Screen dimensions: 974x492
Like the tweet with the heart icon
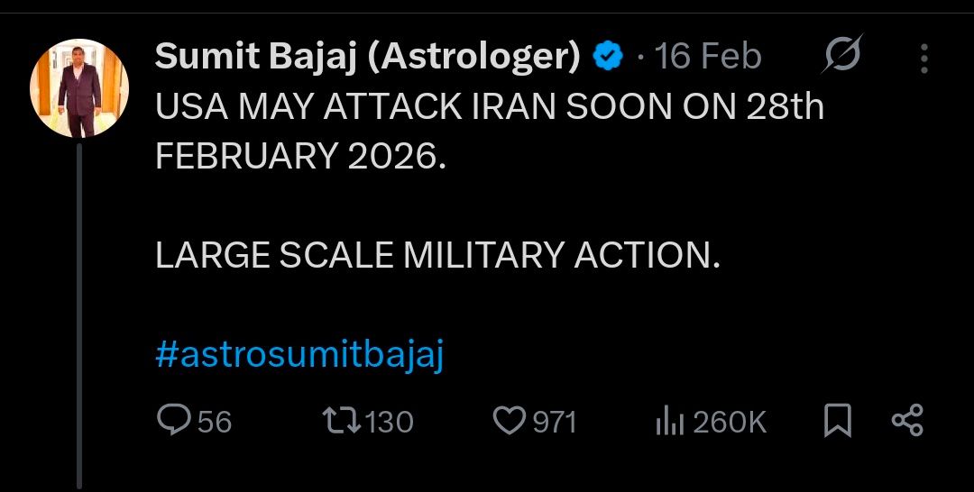tap(510, 421)
